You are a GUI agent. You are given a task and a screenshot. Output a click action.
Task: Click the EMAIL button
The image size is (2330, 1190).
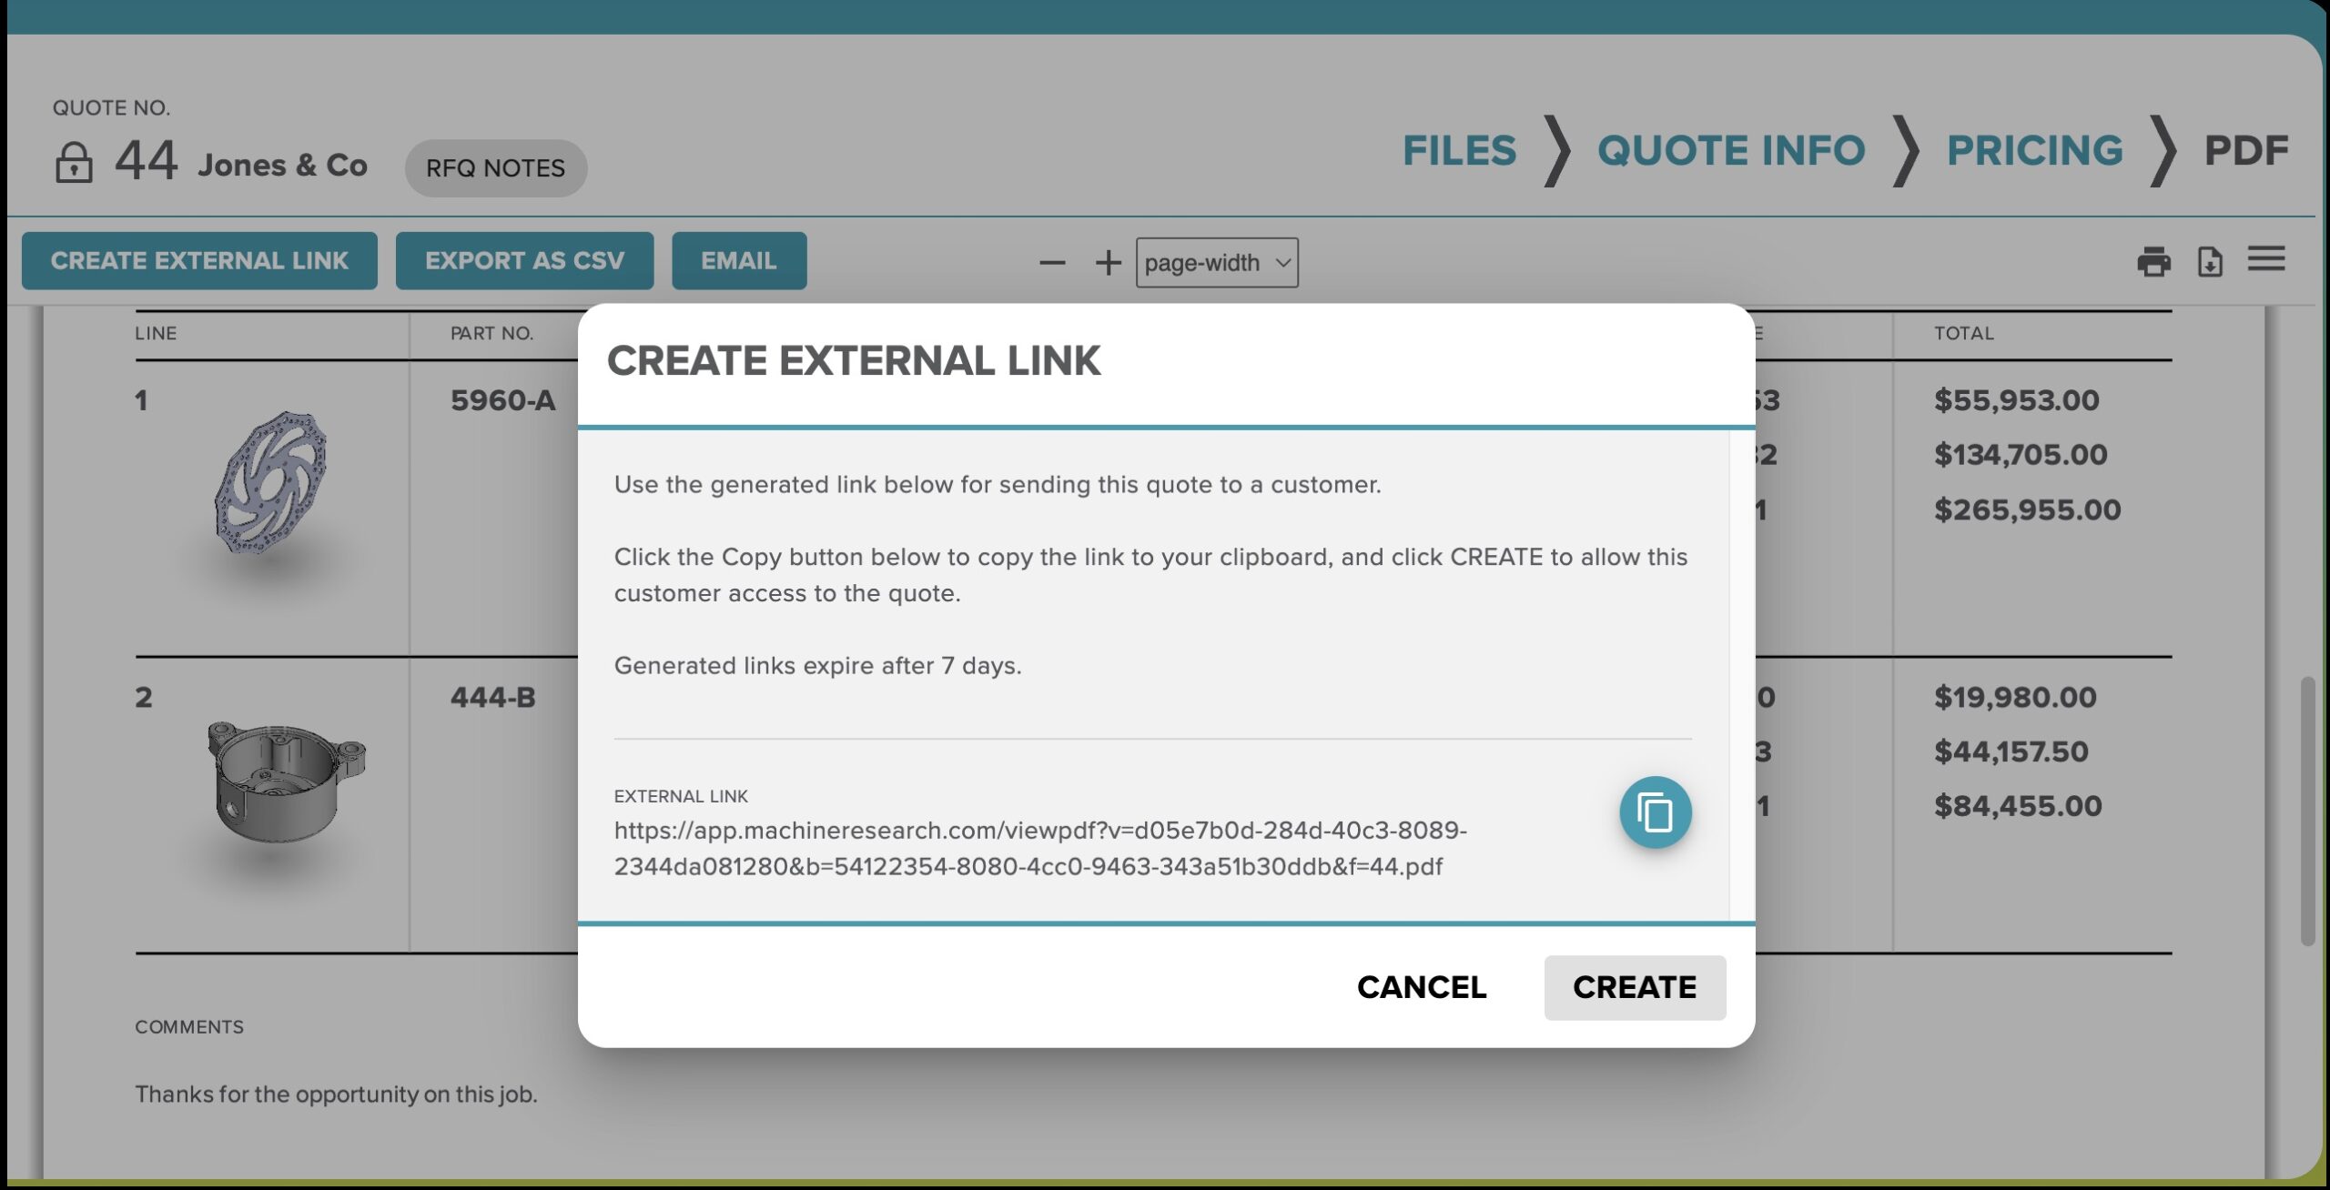(x=738, y=261)
